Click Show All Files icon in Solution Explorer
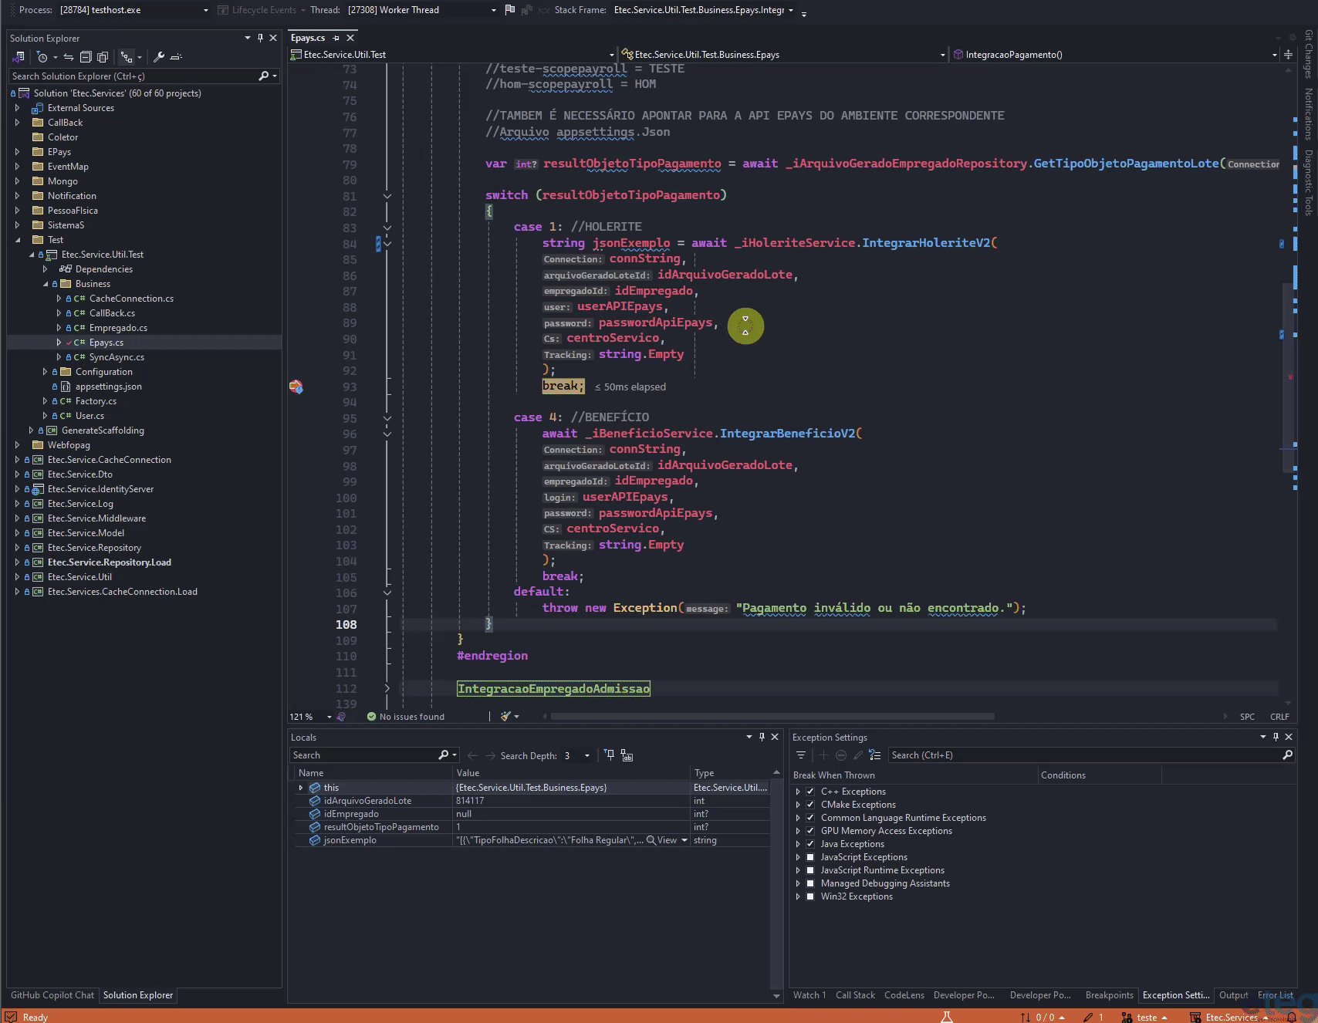 pos(103,57)
